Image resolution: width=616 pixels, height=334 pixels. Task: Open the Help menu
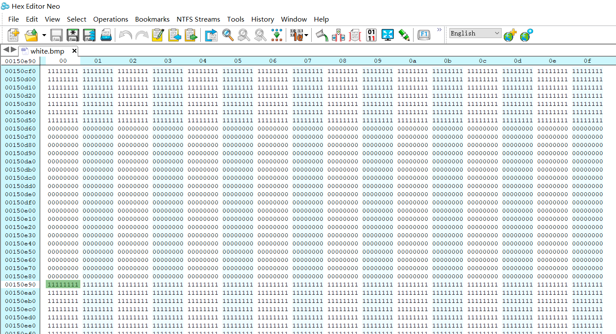tap(321, 19)
